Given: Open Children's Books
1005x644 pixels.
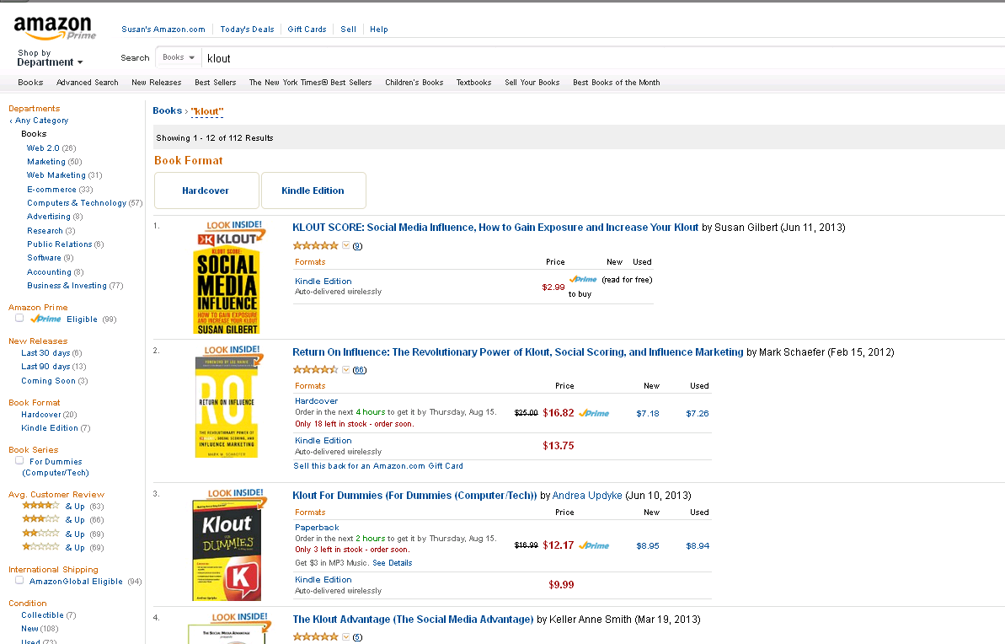Looking at the screenshot, I should point(414,83).
